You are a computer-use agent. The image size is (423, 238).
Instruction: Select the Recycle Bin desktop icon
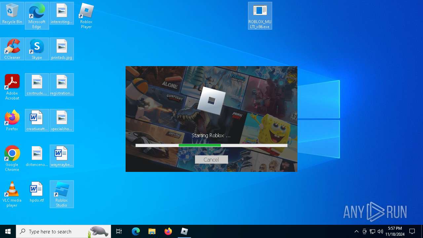coord(12,14)
